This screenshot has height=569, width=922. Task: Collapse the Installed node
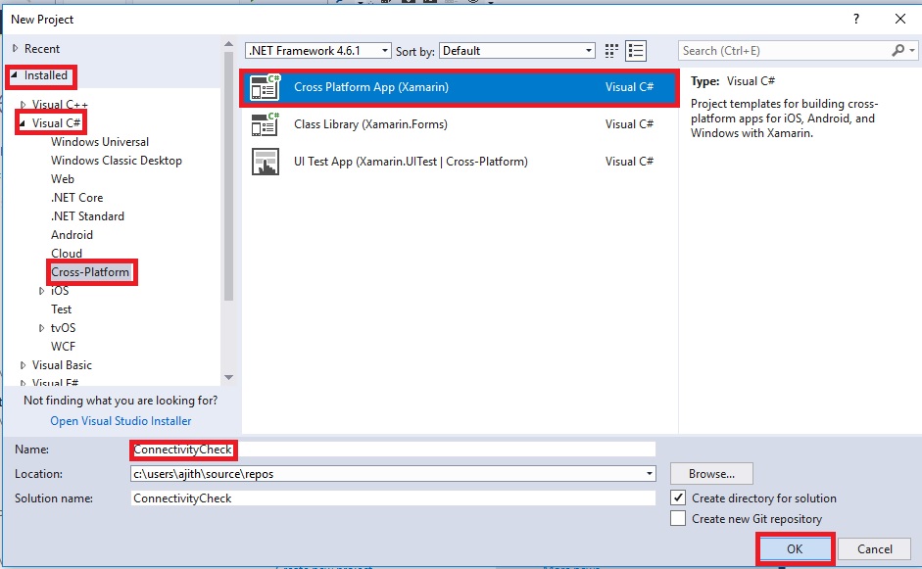tap(14, 75)
